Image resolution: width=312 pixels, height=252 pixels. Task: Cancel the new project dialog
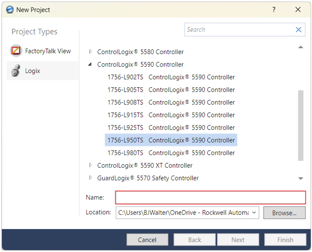coord(147,240)
